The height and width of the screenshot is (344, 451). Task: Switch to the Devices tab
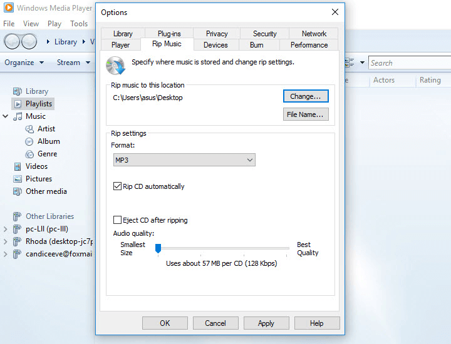[215, 45]
